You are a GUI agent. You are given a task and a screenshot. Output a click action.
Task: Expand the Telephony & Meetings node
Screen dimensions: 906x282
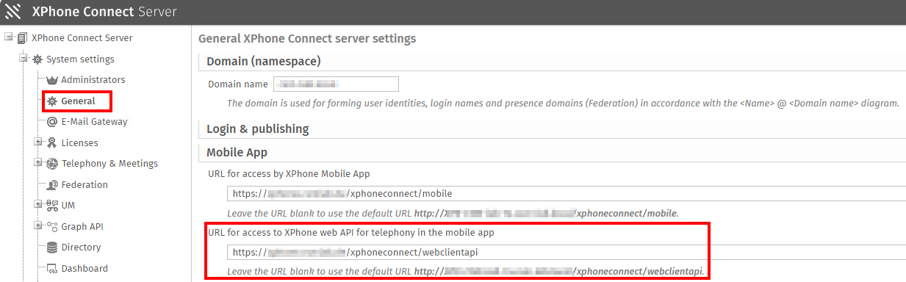tap(38, 163)
